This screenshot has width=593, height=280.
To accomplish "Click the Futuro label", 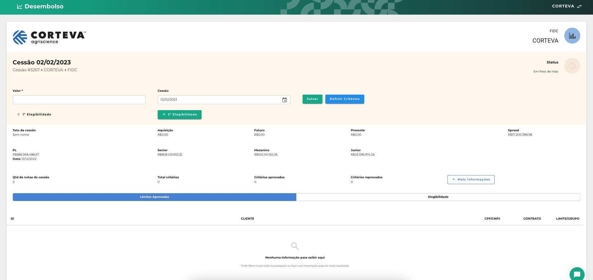I will pyautogui.click(x=260, y=130).
